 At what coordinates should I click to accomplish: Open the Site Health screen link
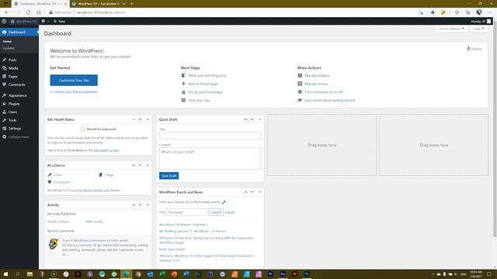106,150
